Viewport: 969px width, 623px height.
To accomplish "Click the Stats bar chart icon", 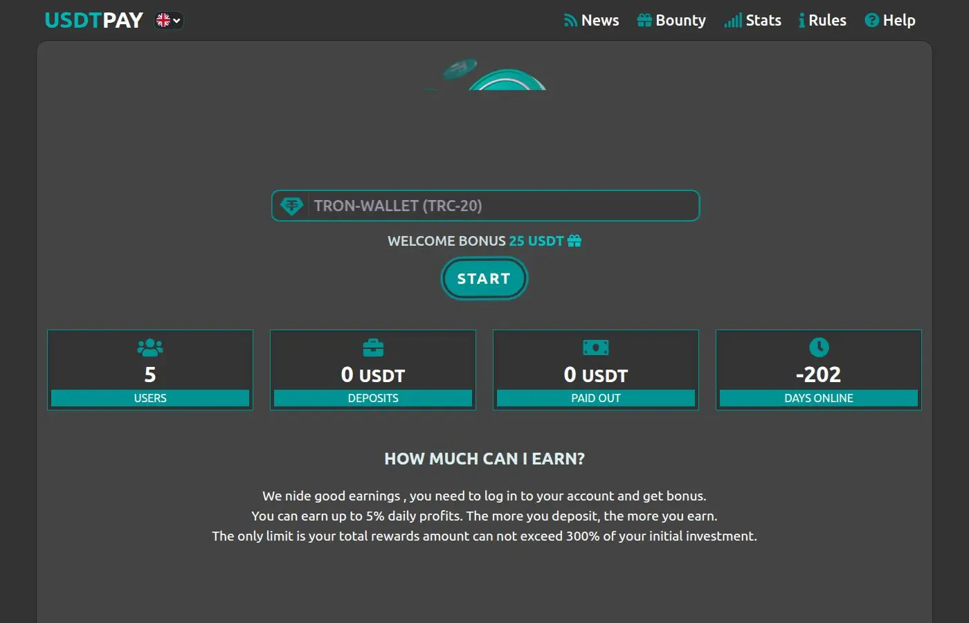I will [733, 21].
